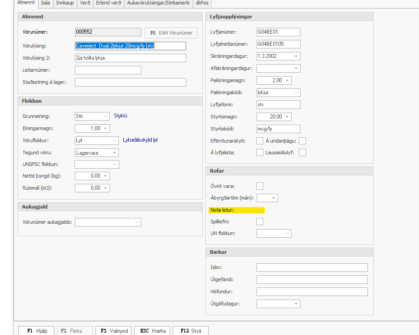Screen dimensions: 419x335
Task: Open the Grunneining lookup ellipsis button
Action: (x=105, y=116)
